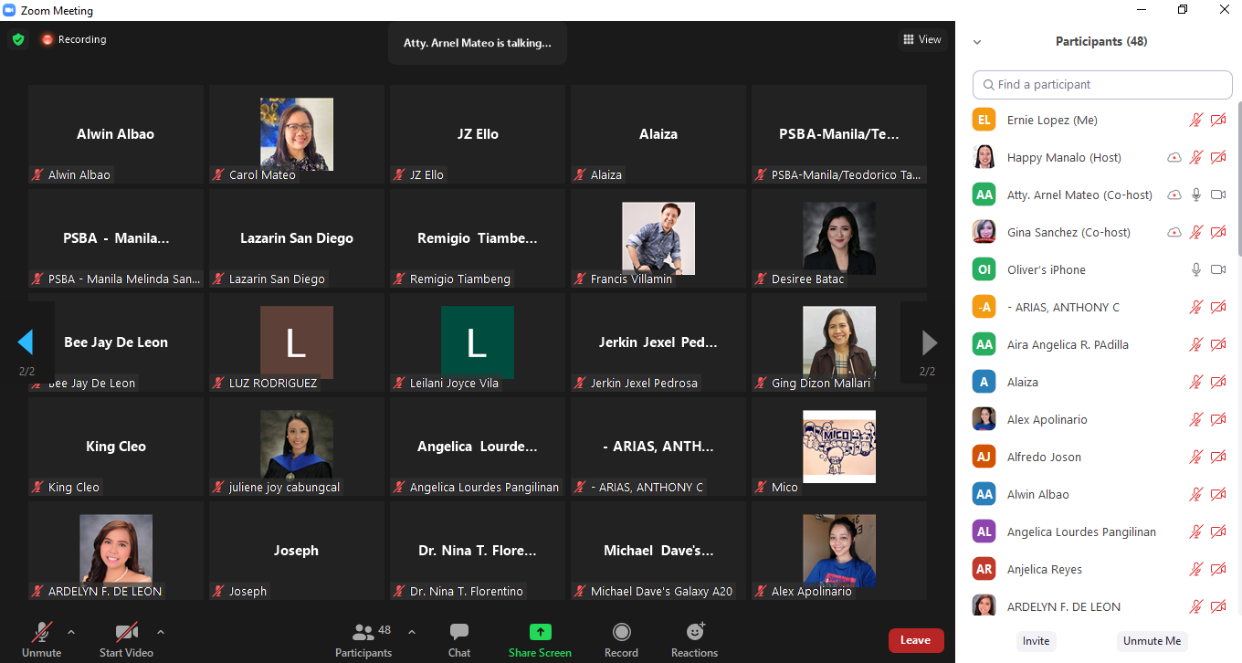The width and height of the screenshot is (1242, 663).
Task: Unmute the microphone in bottom toolbar
Action: coord(41,632)
